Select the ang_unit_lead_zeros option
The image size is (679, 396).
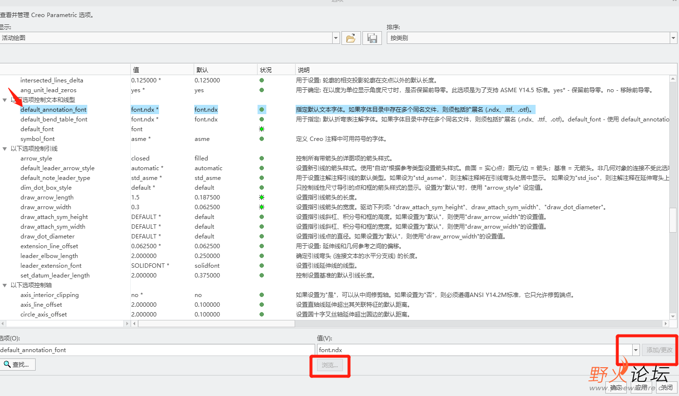pos(48,90)
